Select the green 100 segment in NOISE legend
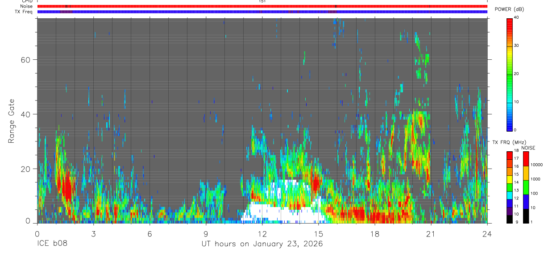548x253 pixels. coord(525,187)
